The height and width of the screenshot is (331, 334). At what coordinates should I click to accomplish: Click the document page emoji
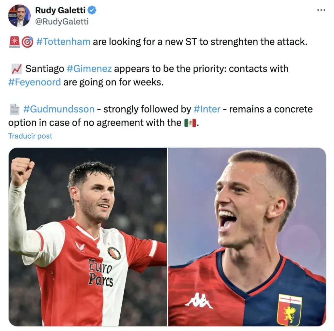[14, 109]
